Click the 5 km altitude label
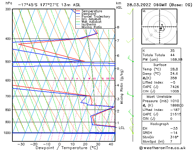Image resolution: width=195 pixels, height=150 pixels. click(x=118, y=69)
